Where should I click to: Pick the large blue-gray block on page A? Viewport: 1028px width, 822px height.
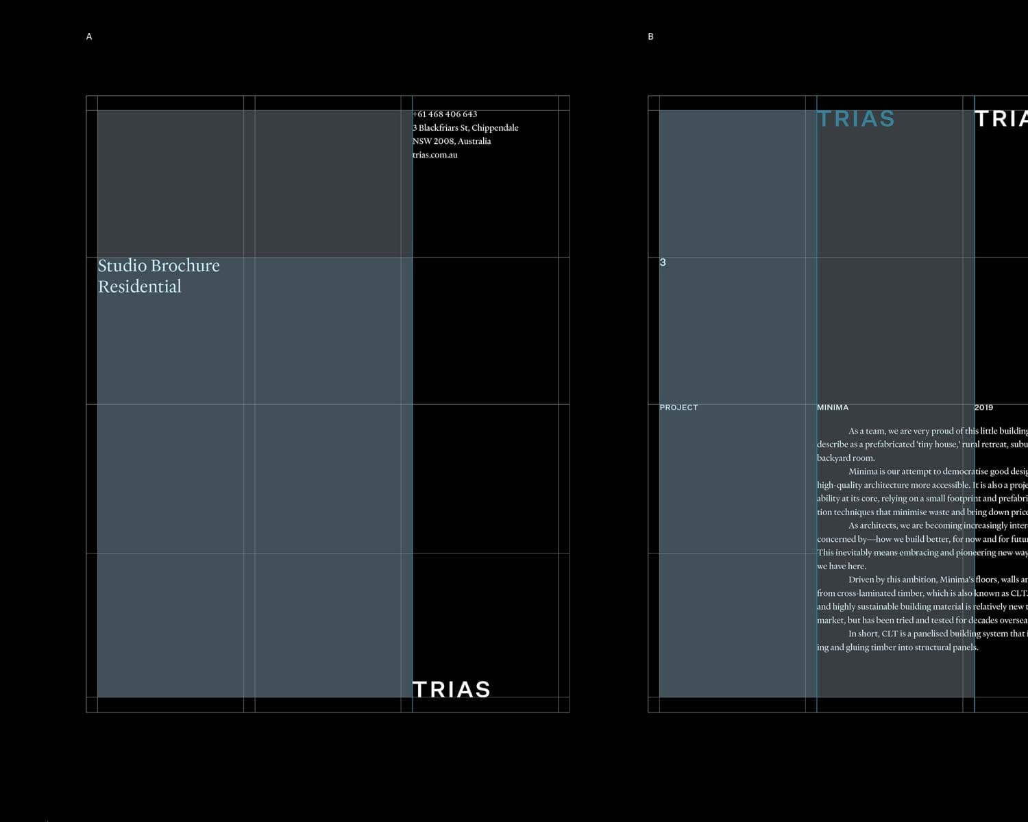254,480
